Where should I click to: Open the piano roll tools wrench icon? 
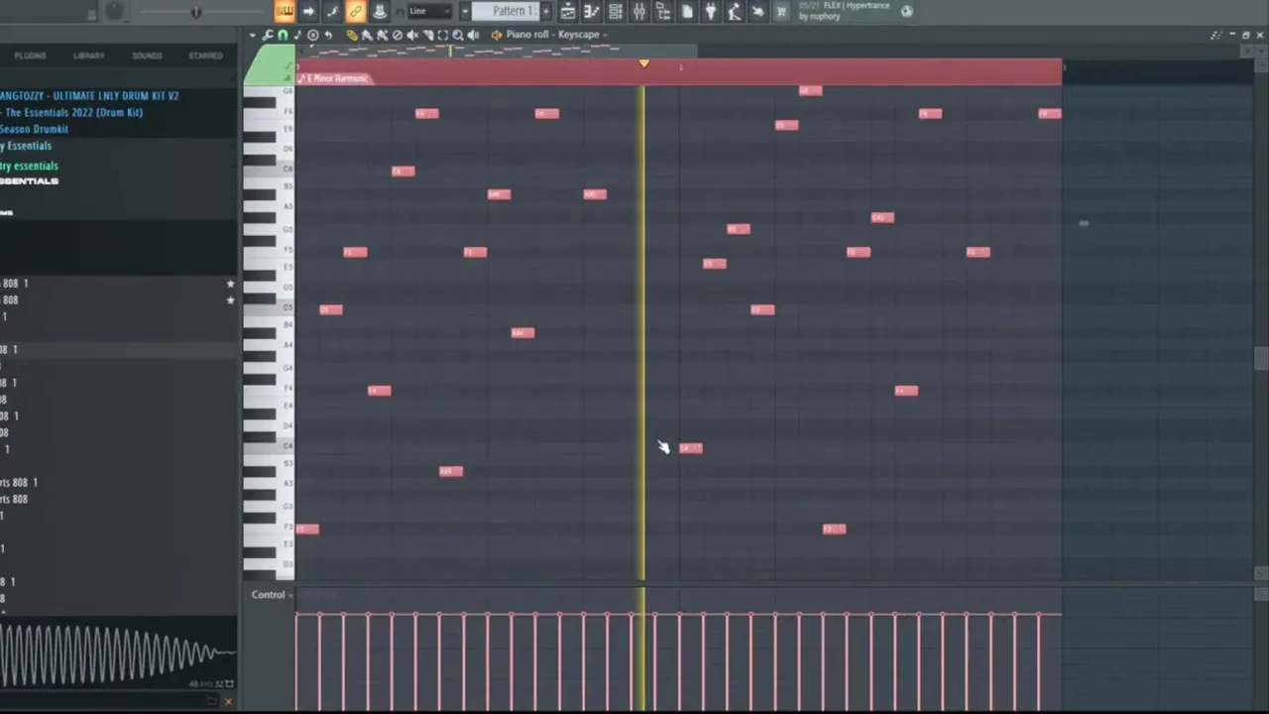pos(268,35)
